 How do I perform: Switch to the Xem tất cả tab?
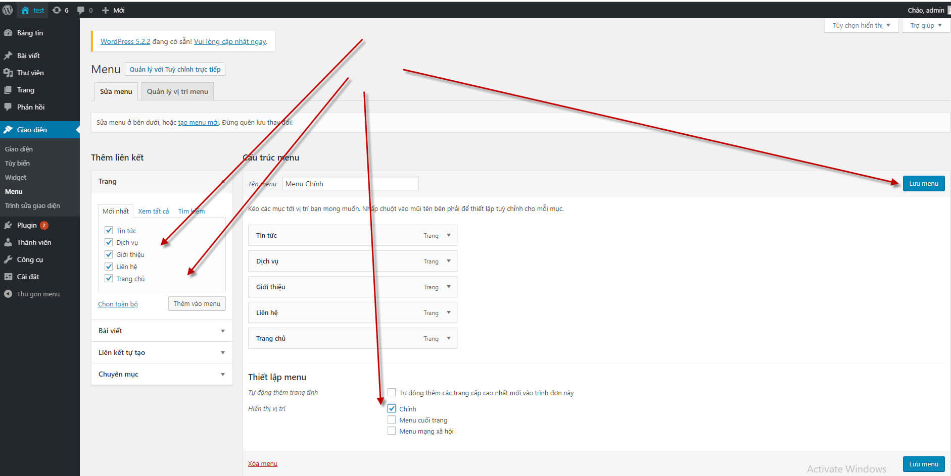pos(153,211)
